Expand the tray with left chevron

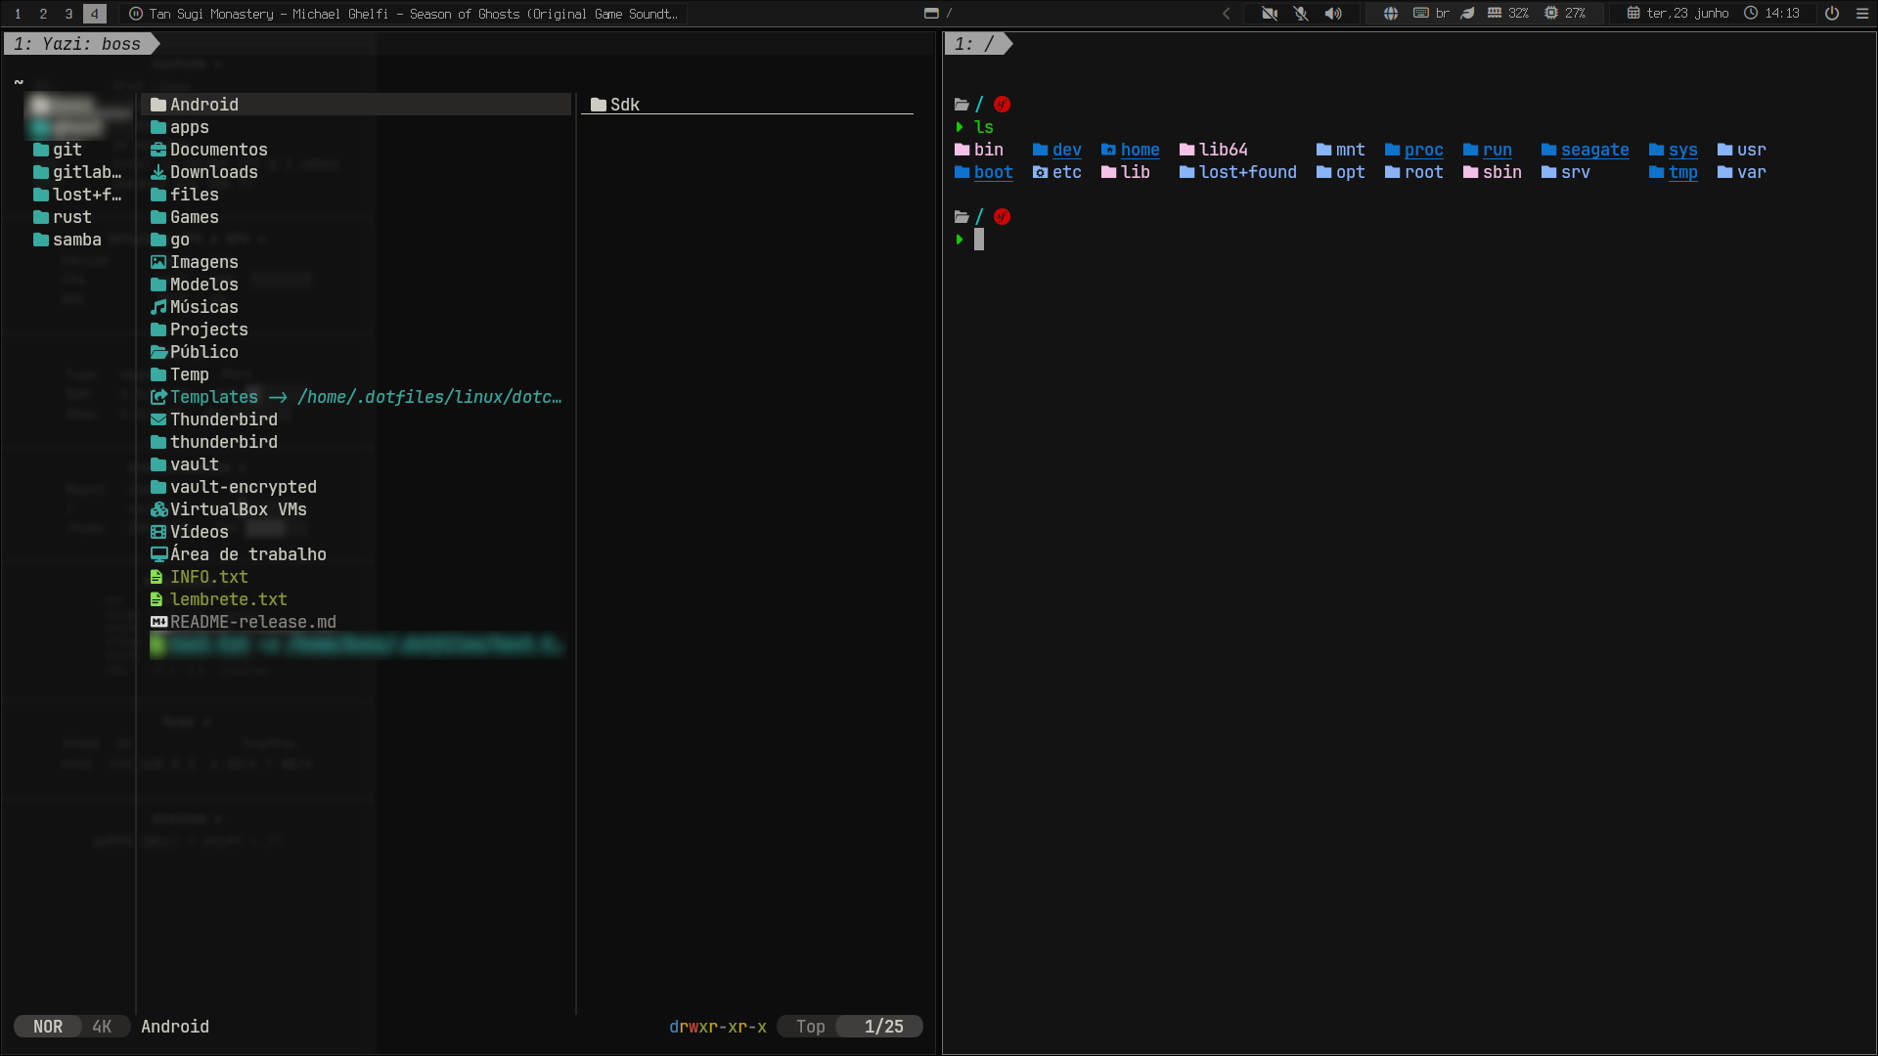point(1227,14)
